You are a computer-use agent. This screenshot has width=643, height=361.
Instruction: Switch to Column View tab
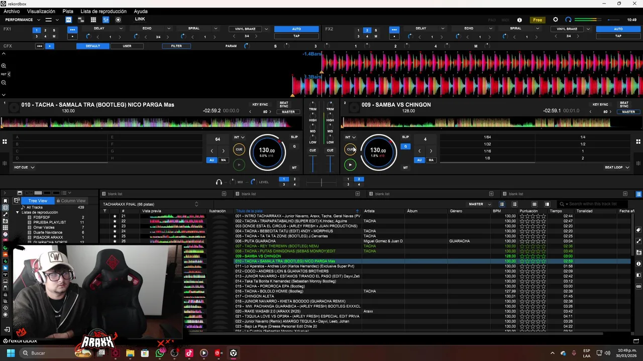click(x=71, y=201)
